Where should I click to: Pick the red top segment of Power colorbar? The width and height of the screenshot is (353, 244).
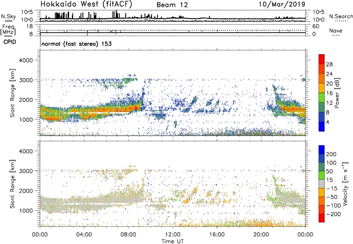click(322, 59)
